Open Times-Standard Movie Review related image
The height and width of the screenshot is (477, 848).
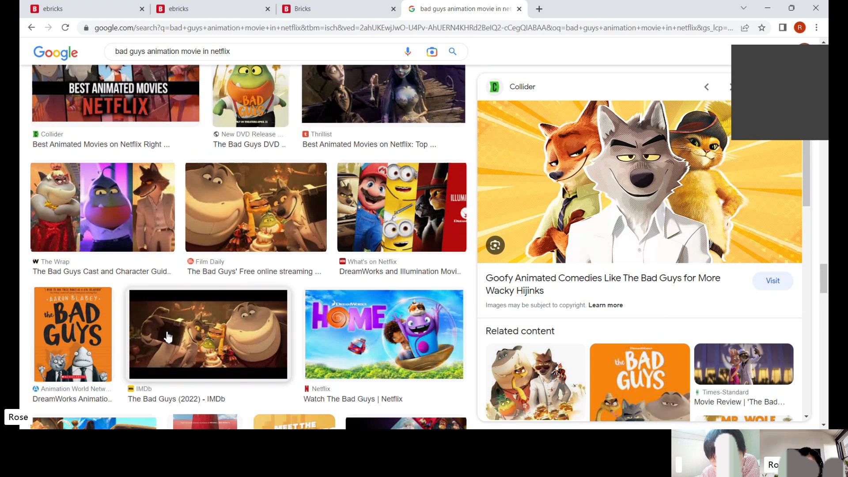tap(744, 364)
